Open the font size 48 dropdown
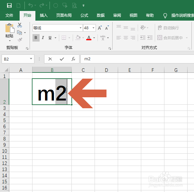This screenshot has width=194, height=192. point(93,28)
